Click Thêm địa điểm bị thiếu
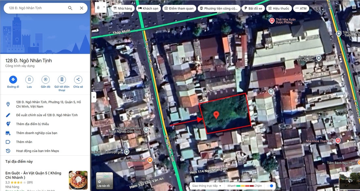 point(32,124)
